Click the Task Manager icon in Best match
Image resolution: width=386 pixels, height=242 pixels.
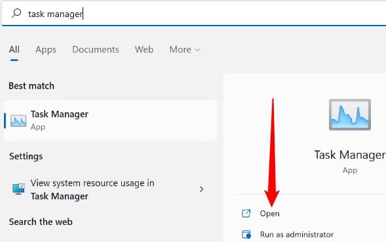18,121
